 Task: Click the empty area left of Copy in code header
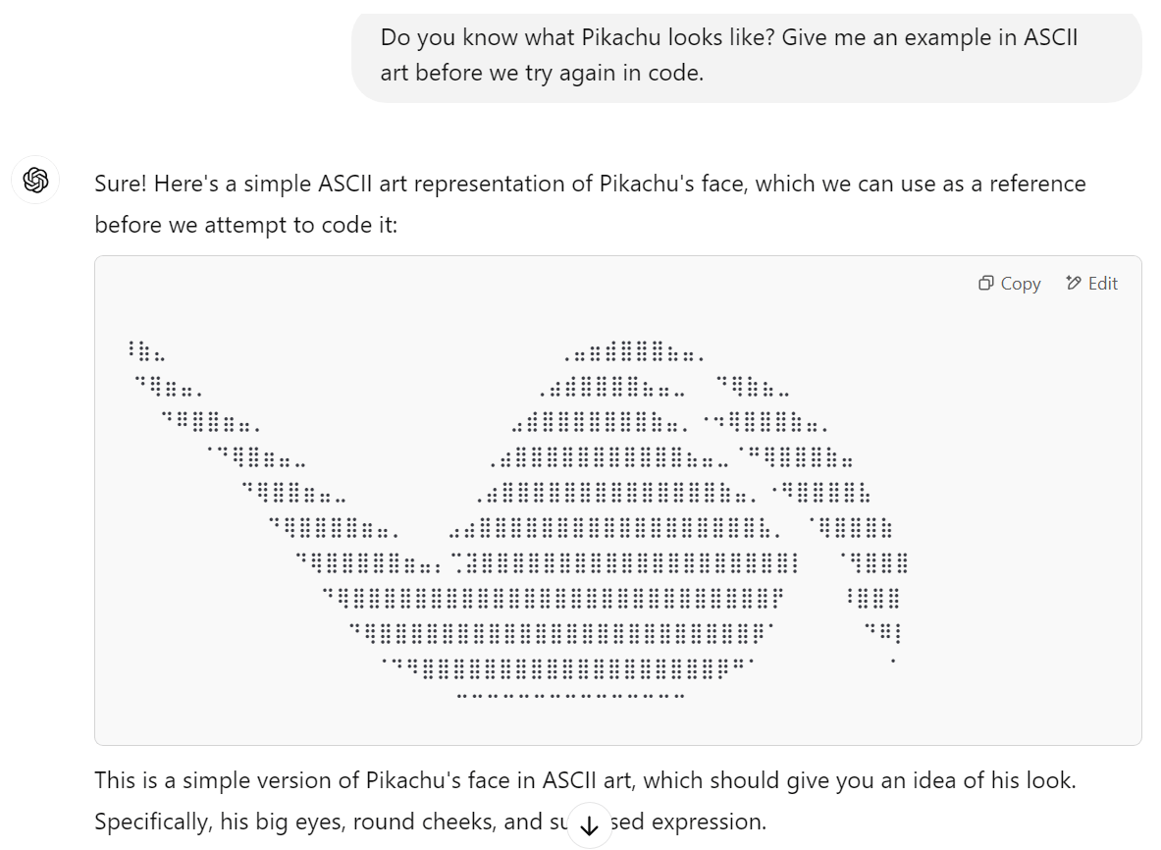point(533,284)
